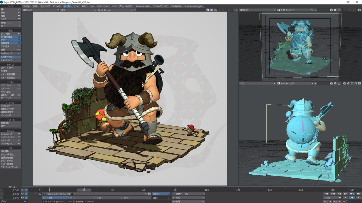Toggle eye icon beside Z scale 0.800
362x203 pixels.
pyautogui.click(x=22, y=198)
